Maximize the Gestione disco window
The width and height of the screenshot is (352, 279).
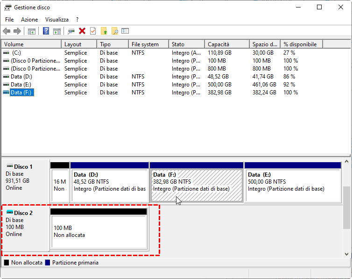pyautogui.click(x=319, y=7)
